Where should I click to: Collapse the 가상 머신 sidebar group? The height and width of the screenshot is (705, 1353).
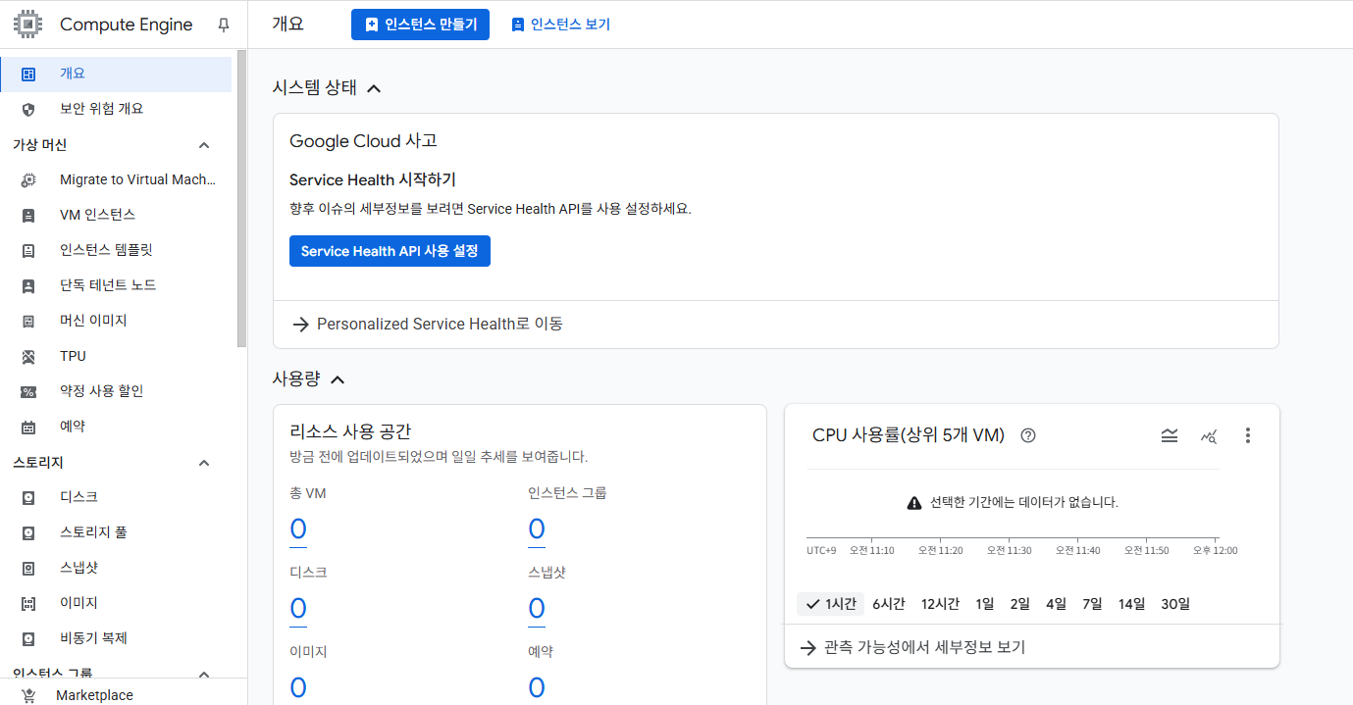click(x=204, y=145)
